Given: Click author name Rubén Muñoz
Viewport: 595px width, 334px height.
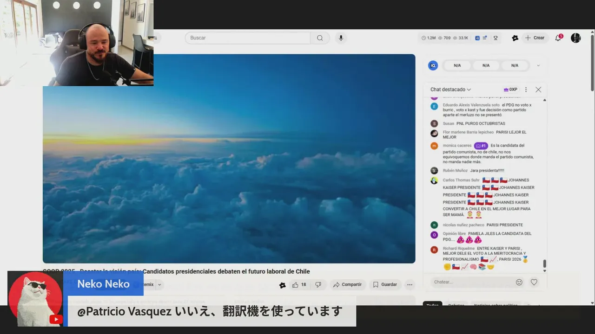Looking at the screenshot, I should (455, 171).
